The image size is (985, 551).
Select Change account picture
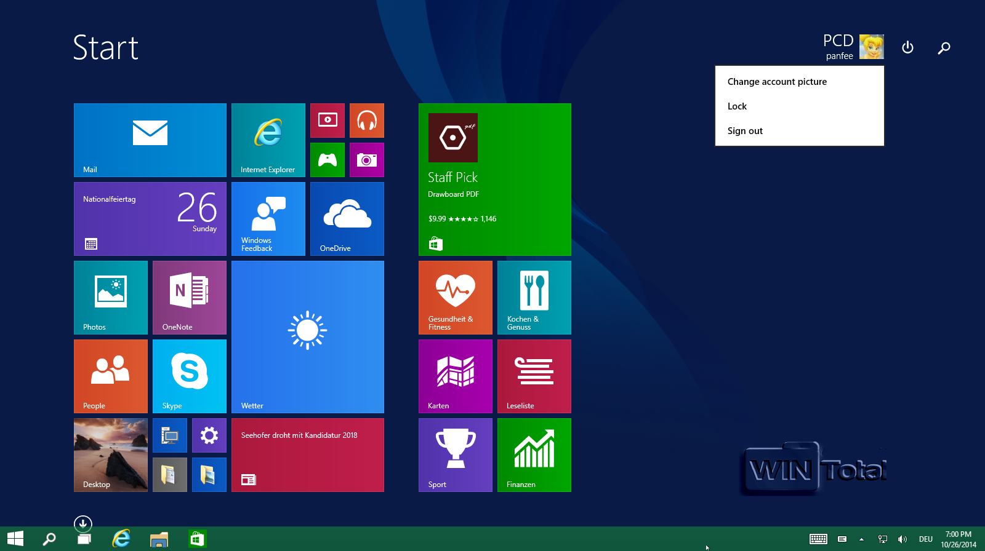[x=799, y=82]
